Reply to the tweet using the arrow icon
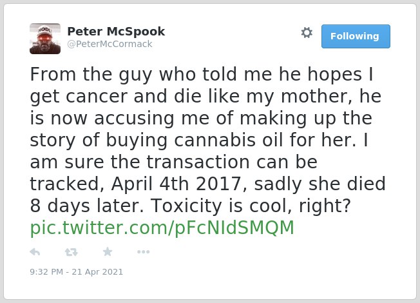The image size is (420, 303). 35,252
